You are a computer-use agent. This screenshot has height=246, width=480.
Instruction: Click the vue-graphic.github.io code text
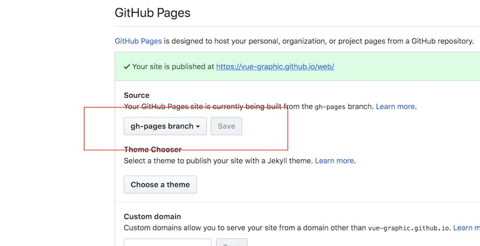[408, 227]
